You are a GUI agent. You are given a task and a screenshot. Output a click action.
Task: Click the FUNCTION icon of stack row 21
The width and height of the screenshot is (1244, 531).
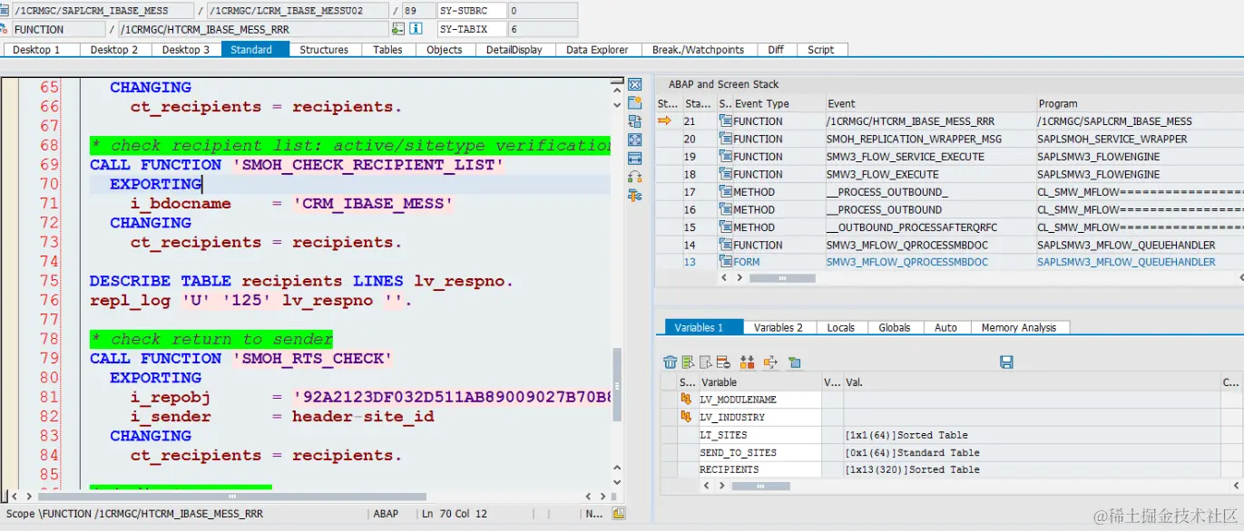(x=725, y=121)
